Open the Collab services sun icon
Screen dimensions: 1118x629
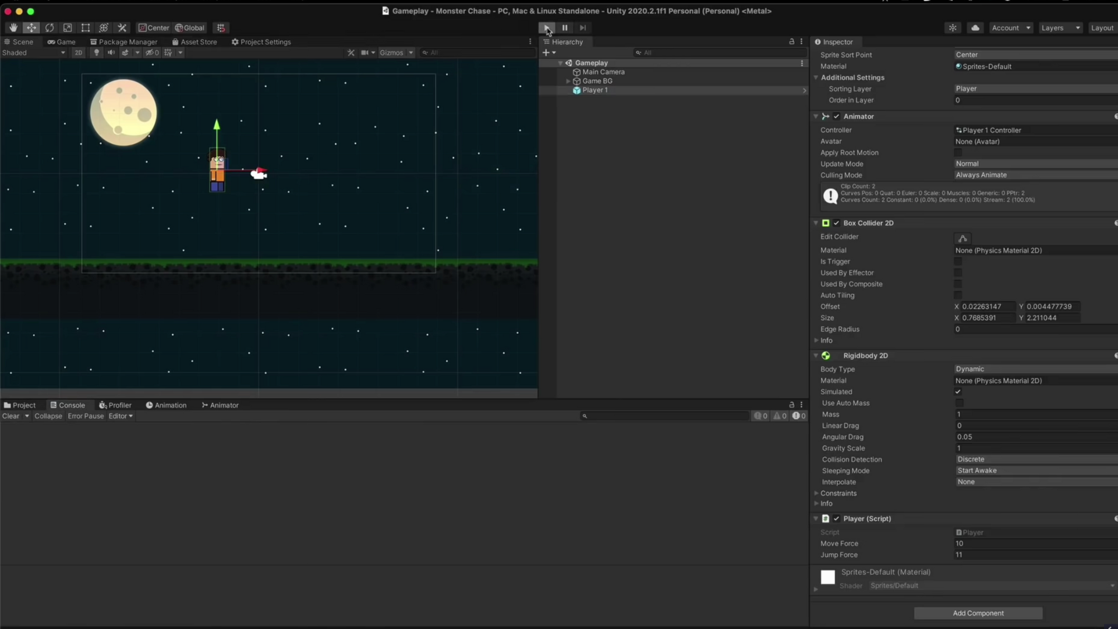point(953,28)
